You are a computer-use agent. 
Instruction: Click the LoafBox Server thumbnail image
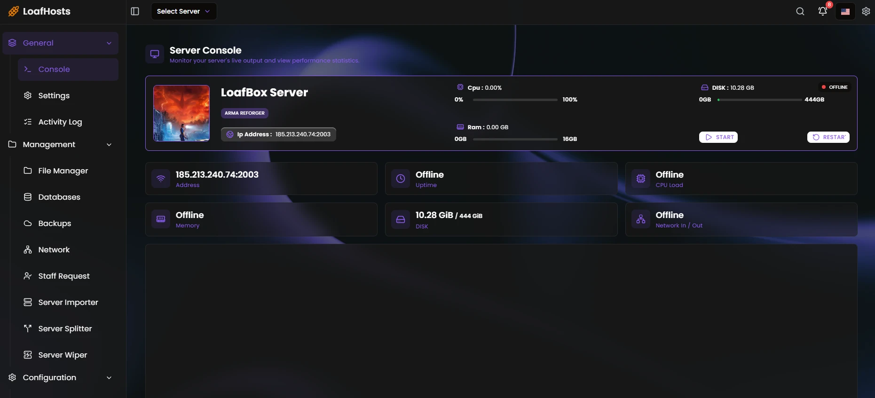(181, 113)
